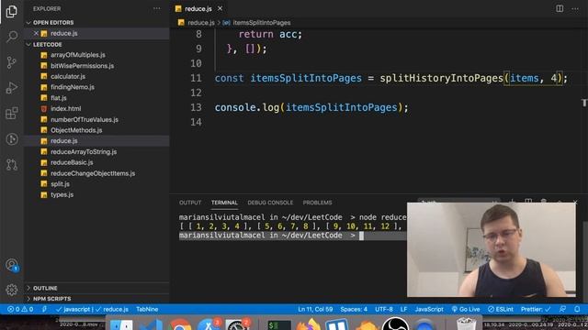Change the UTF-8 encoding setting
The image size is (588, 330).
(384, 310)
